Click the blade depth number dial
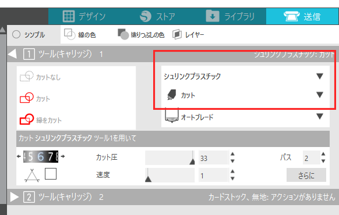Screen dimensions: 339x215 point(41,156)
